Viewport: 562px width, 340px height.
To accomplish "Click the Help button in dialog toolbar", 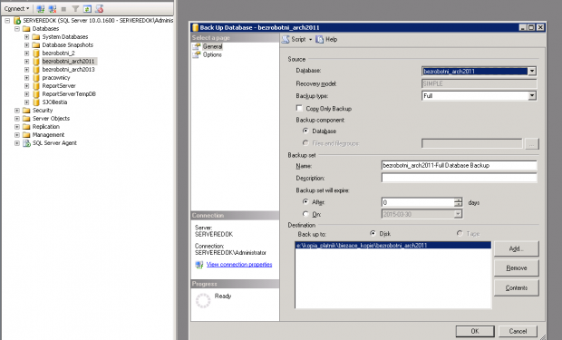I will click(326, 40).
